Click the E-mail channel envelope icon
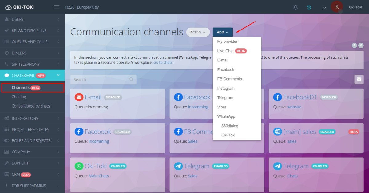Screen dimensions: 369x193 coord(79,97)
